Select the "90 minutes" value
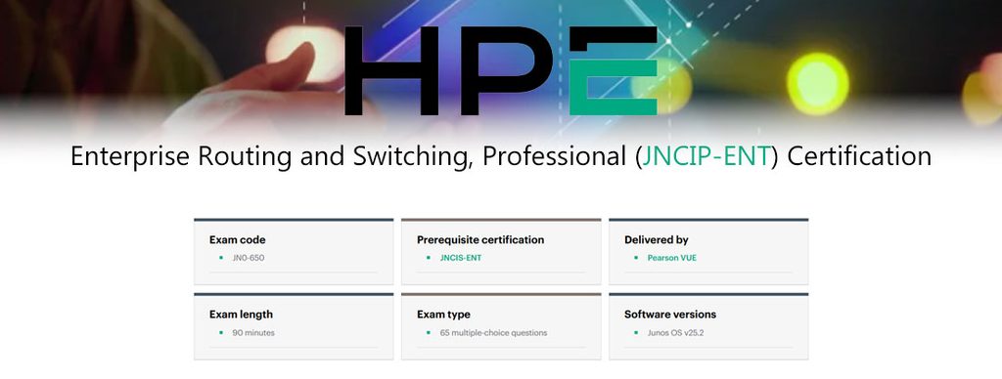The image size is (1002, 379). tap(253, 332)
